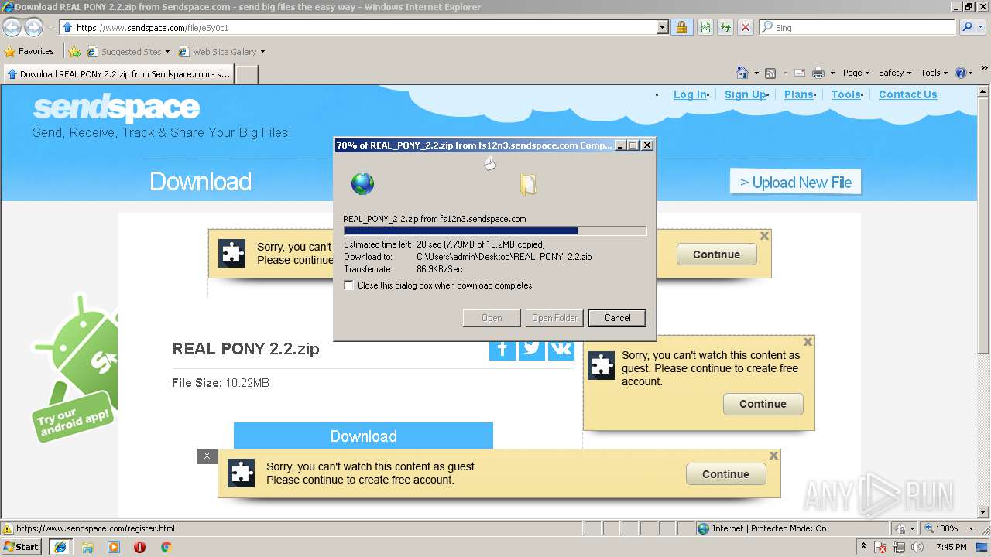Click Cancel in the download dialog
The height and width of the screenshot is (557, 991).
[x=617, y=318]
